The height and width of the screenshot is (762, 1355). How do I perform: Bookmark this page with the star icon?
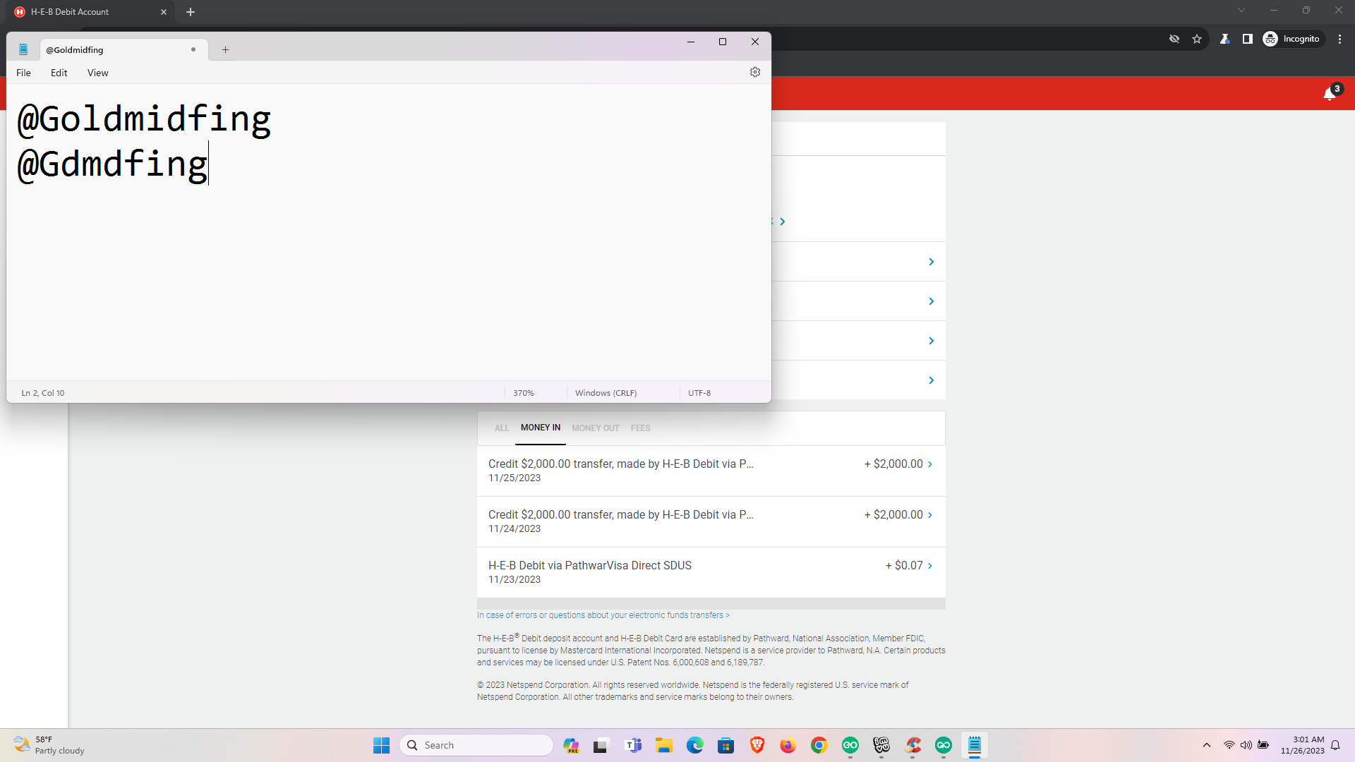(x=1197, y=39)
